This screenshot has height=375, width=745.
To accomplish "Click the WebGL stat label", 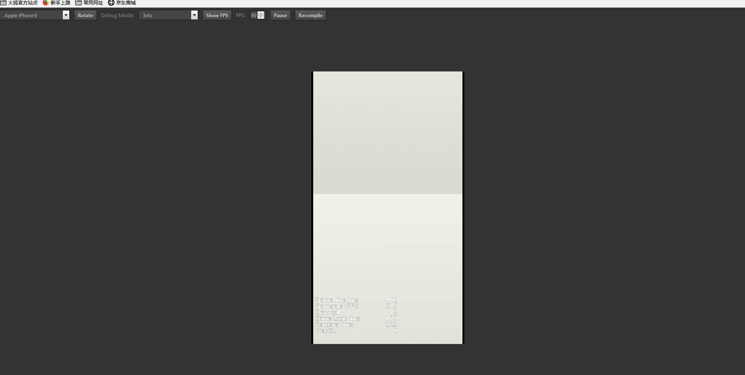I will (x=325, y=330).
